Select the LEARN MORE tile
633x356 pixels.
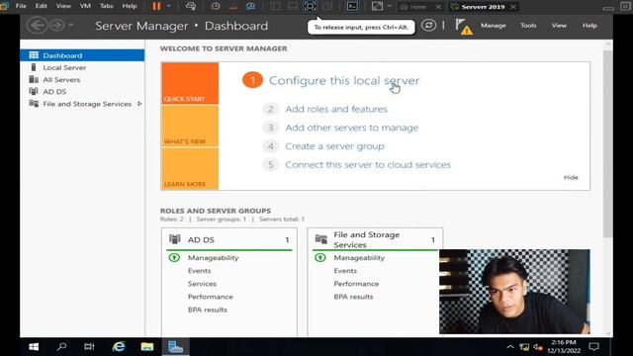[x=190, y=169]
